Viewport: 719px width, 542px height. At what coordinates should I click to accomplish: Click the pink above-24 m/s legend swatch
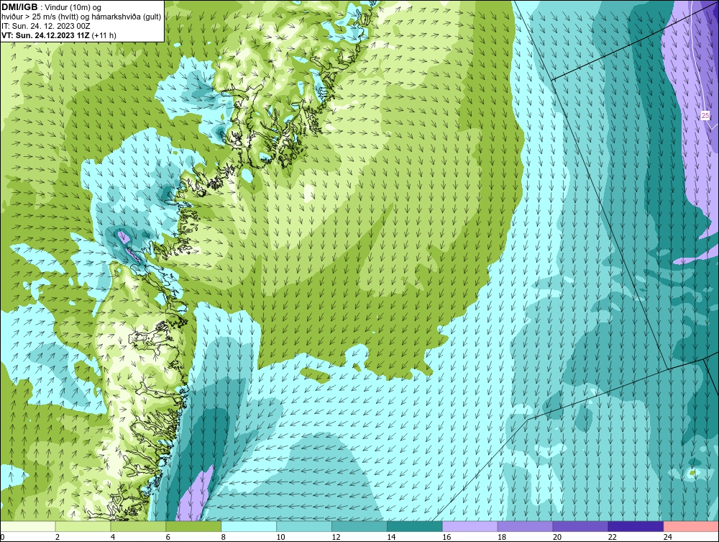[691, 527]
